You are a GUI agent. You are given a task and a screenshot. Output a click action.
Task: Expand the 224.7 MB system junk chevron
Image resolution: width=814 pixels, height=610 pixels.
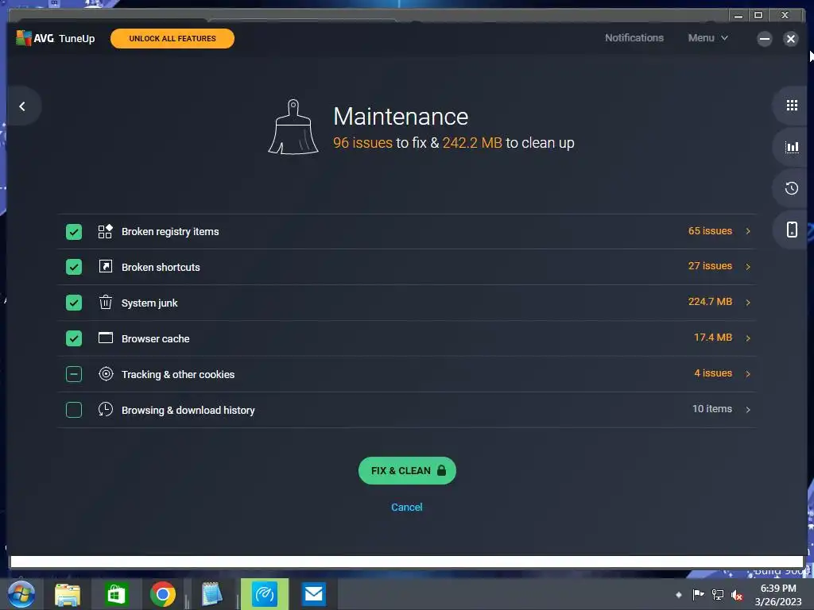click(748, 303)
